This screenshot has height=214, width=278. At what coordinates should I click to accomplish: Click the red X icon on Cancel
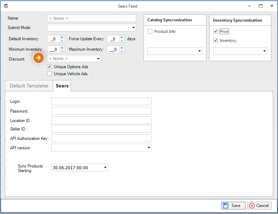tap(251, 206)
